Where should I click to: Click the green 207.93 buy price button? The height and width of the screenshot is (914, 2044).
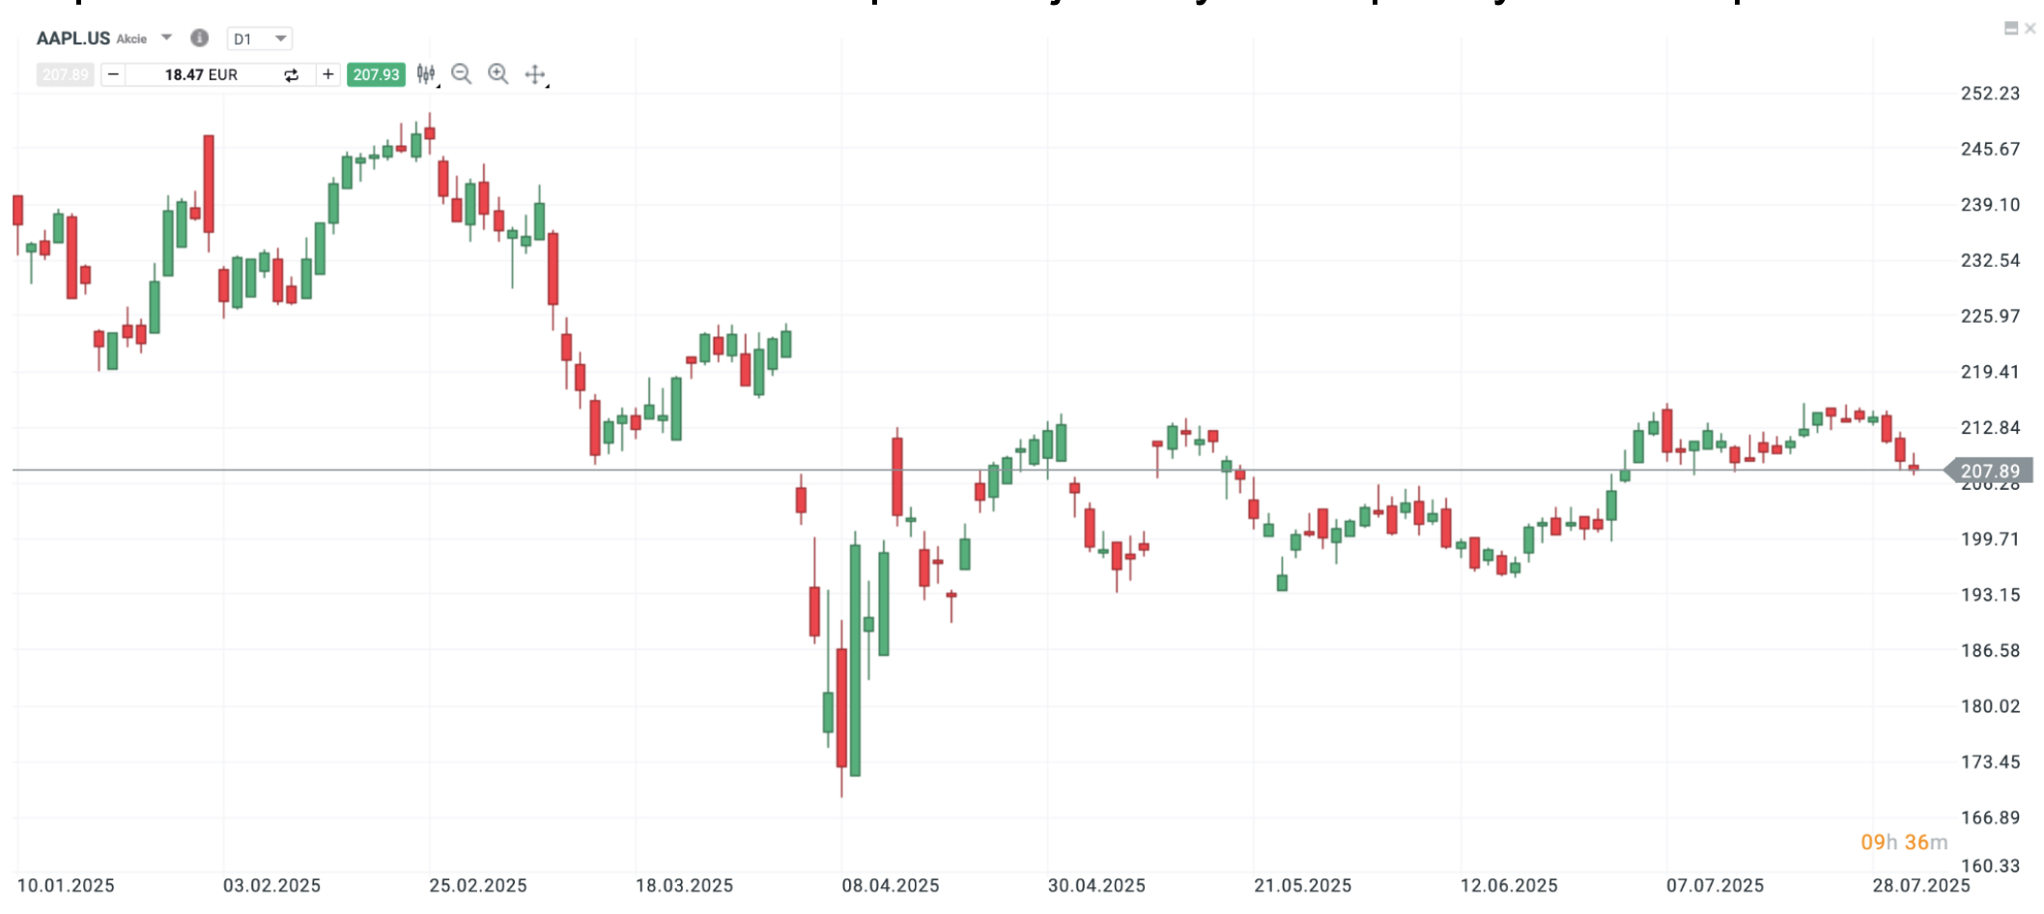pyautogui.click(x=376, y=74)
